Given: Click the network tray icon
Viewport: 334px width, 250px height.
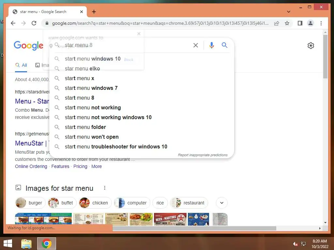Looking at the screenshot, I should coord(303,243).
